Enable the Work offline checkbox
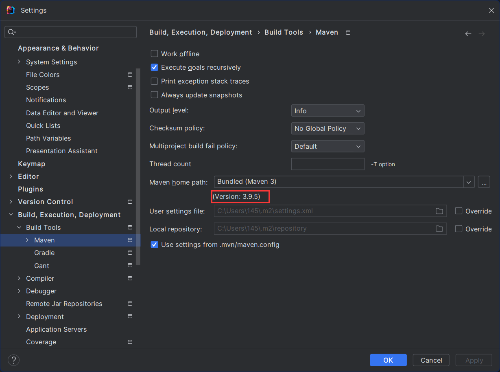500x372 pixels. pyautogui.click(x=155, y=54)
